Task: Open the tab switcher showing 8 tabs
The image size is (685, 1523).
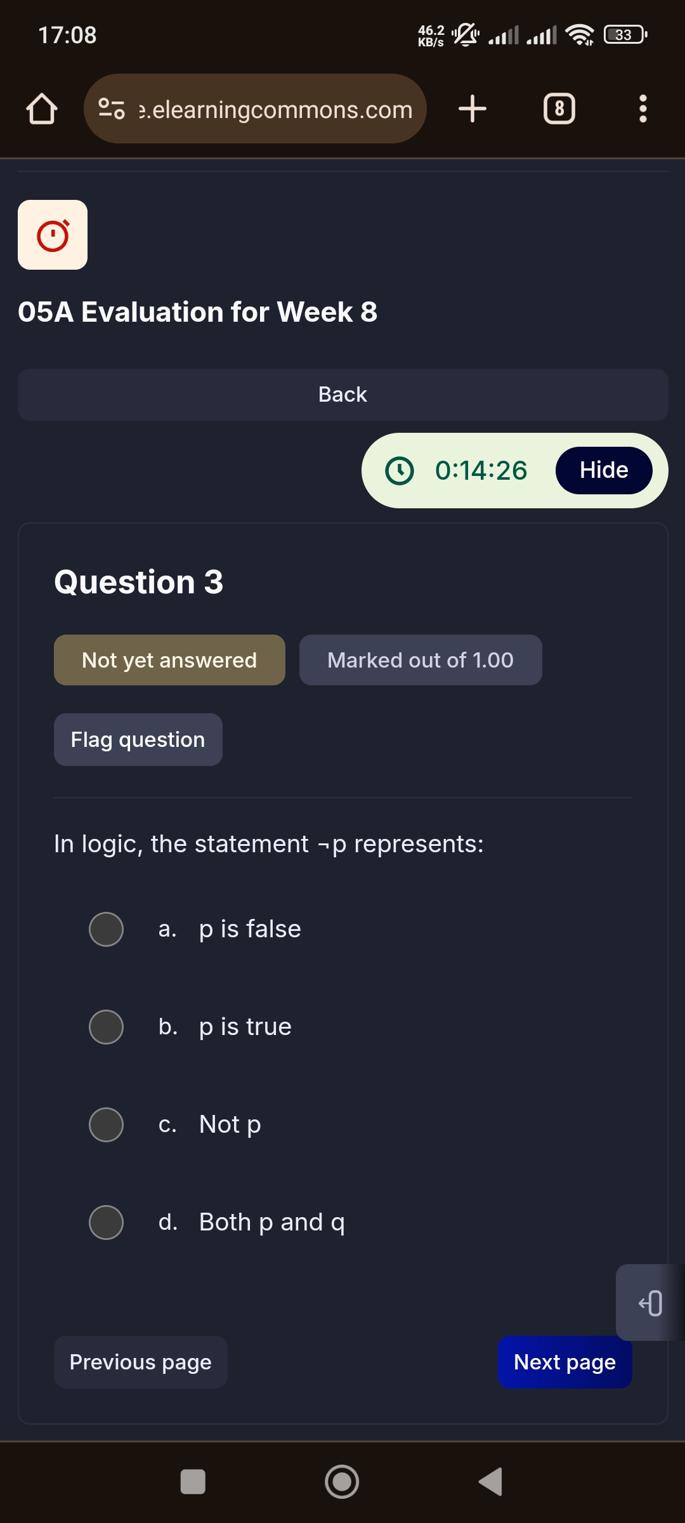Action: (559, 109)
